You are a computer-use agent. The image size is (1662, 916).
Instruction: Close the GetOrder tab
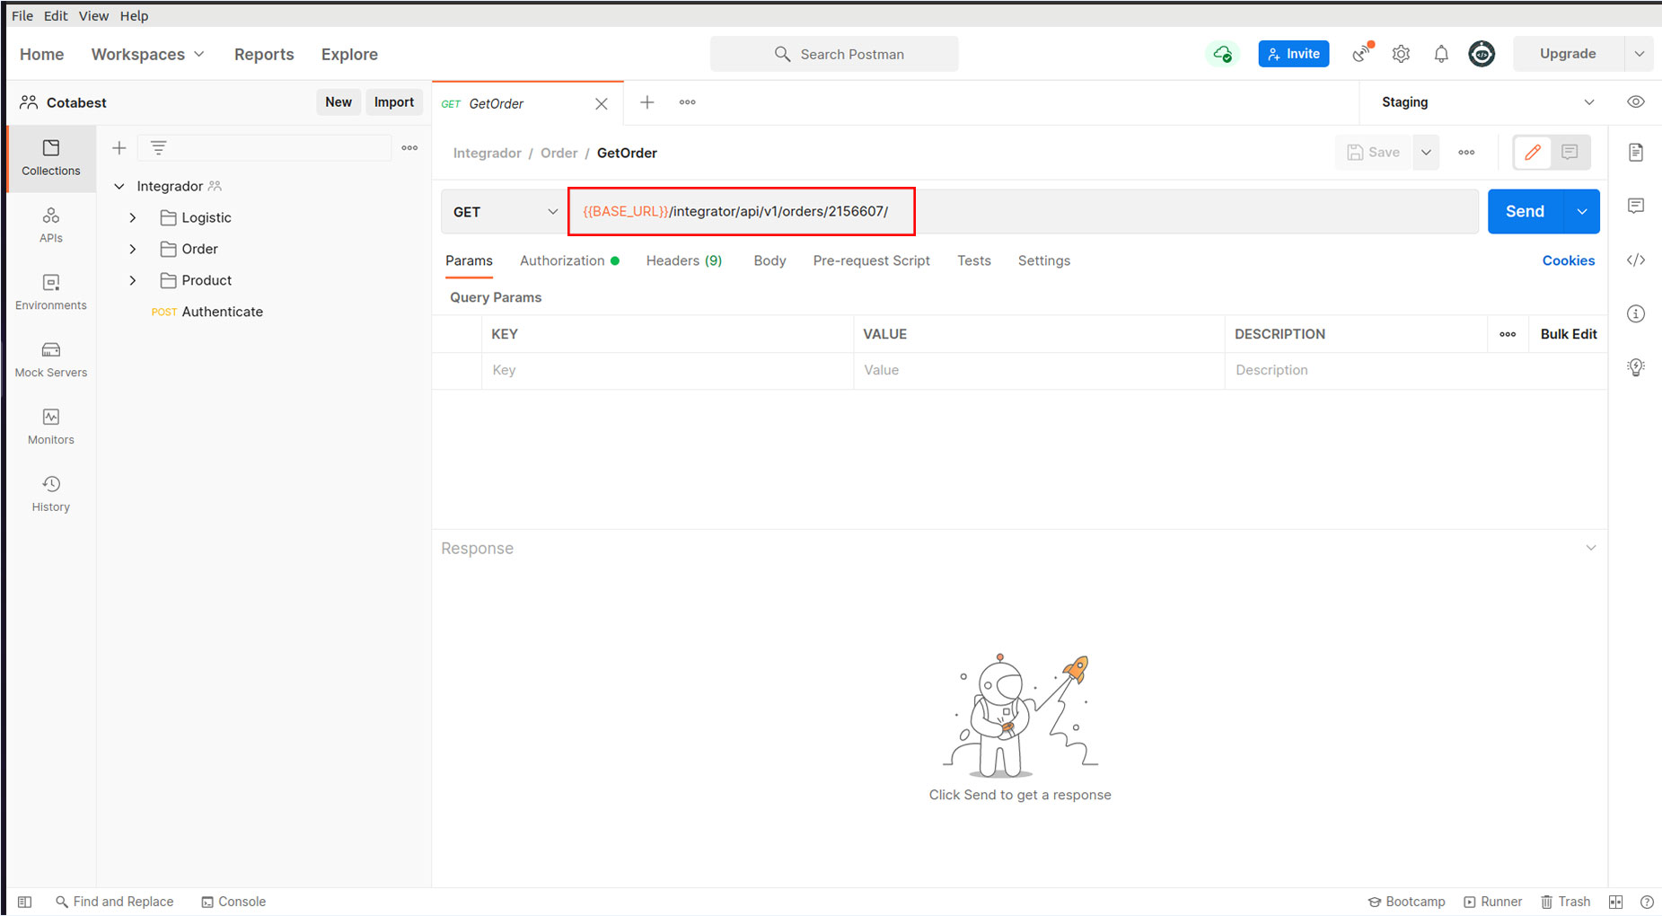pos(602,103)
